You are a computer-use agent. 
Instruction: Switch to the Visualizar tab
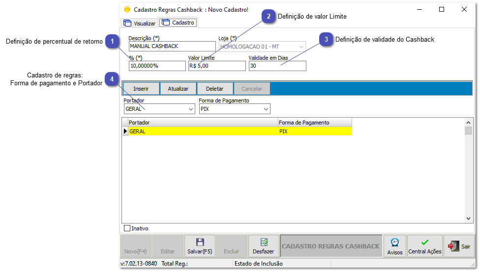[140, 23]
